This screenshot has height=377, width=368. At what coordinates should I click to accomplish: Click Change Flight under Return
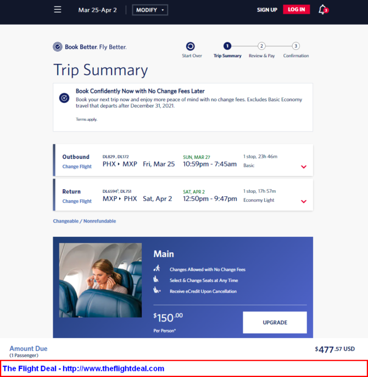pos(77,201)
